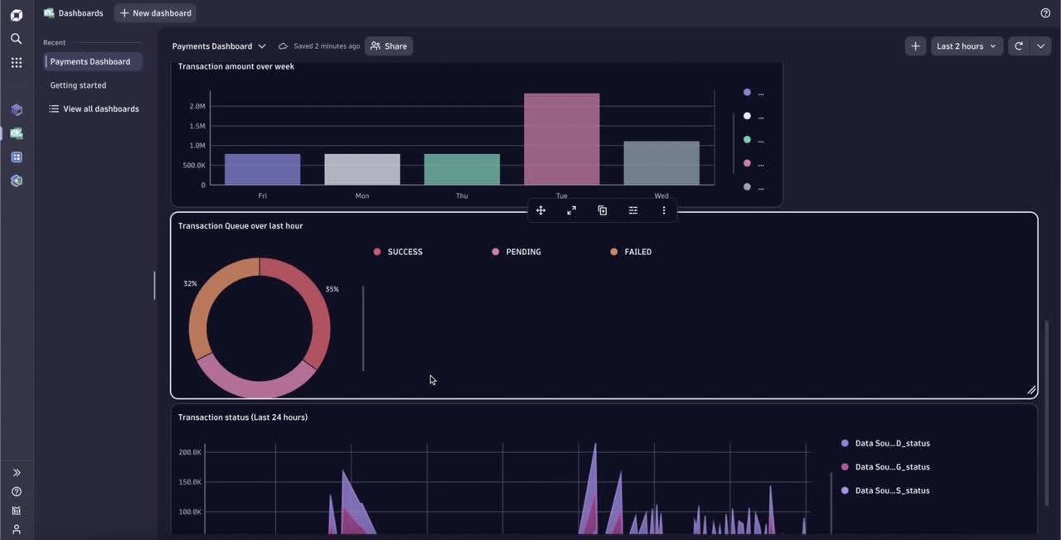1061x540 pixels.
Task: Toggle the purple legend dot in weekly chart
Action: click(747, 93)
